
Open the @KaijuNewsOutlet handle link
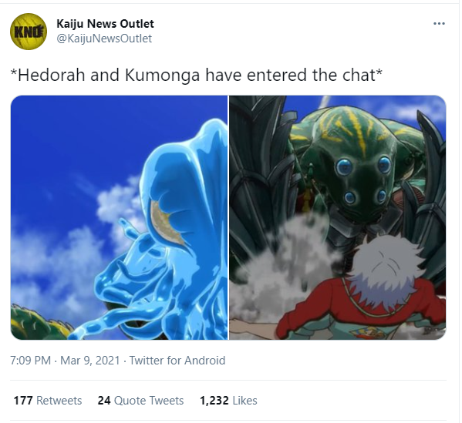pos(104,39)
